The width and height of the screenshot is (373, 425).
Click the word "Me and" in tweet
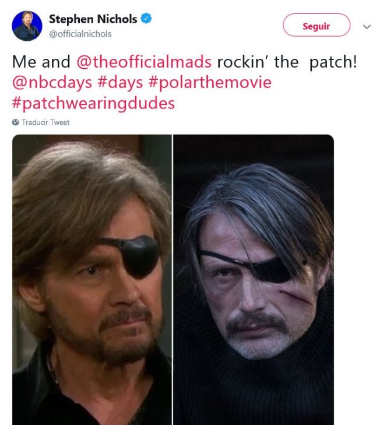tap(41, 62)
